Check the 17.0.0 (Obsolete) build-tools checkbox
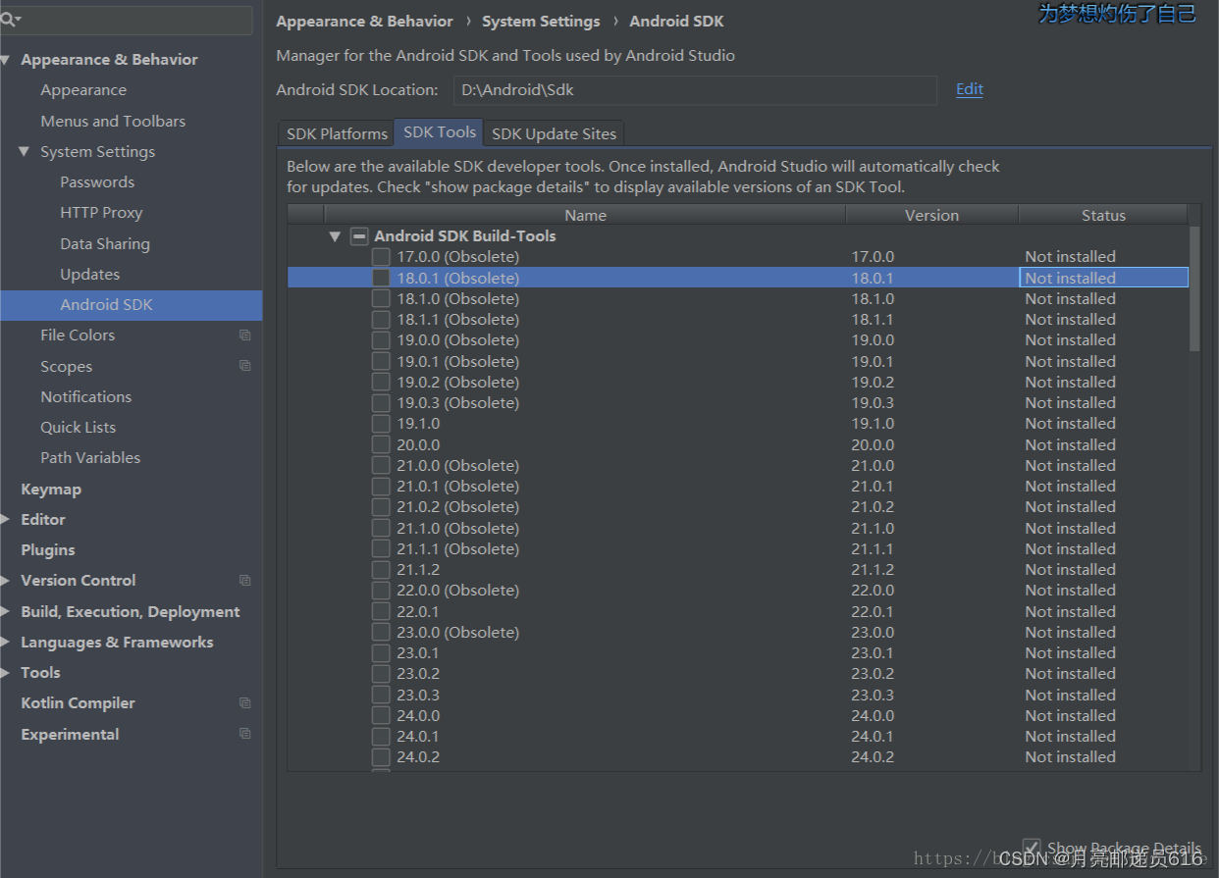The width and height of the screenshot is (1219, 878). click(x=381, y=257)
